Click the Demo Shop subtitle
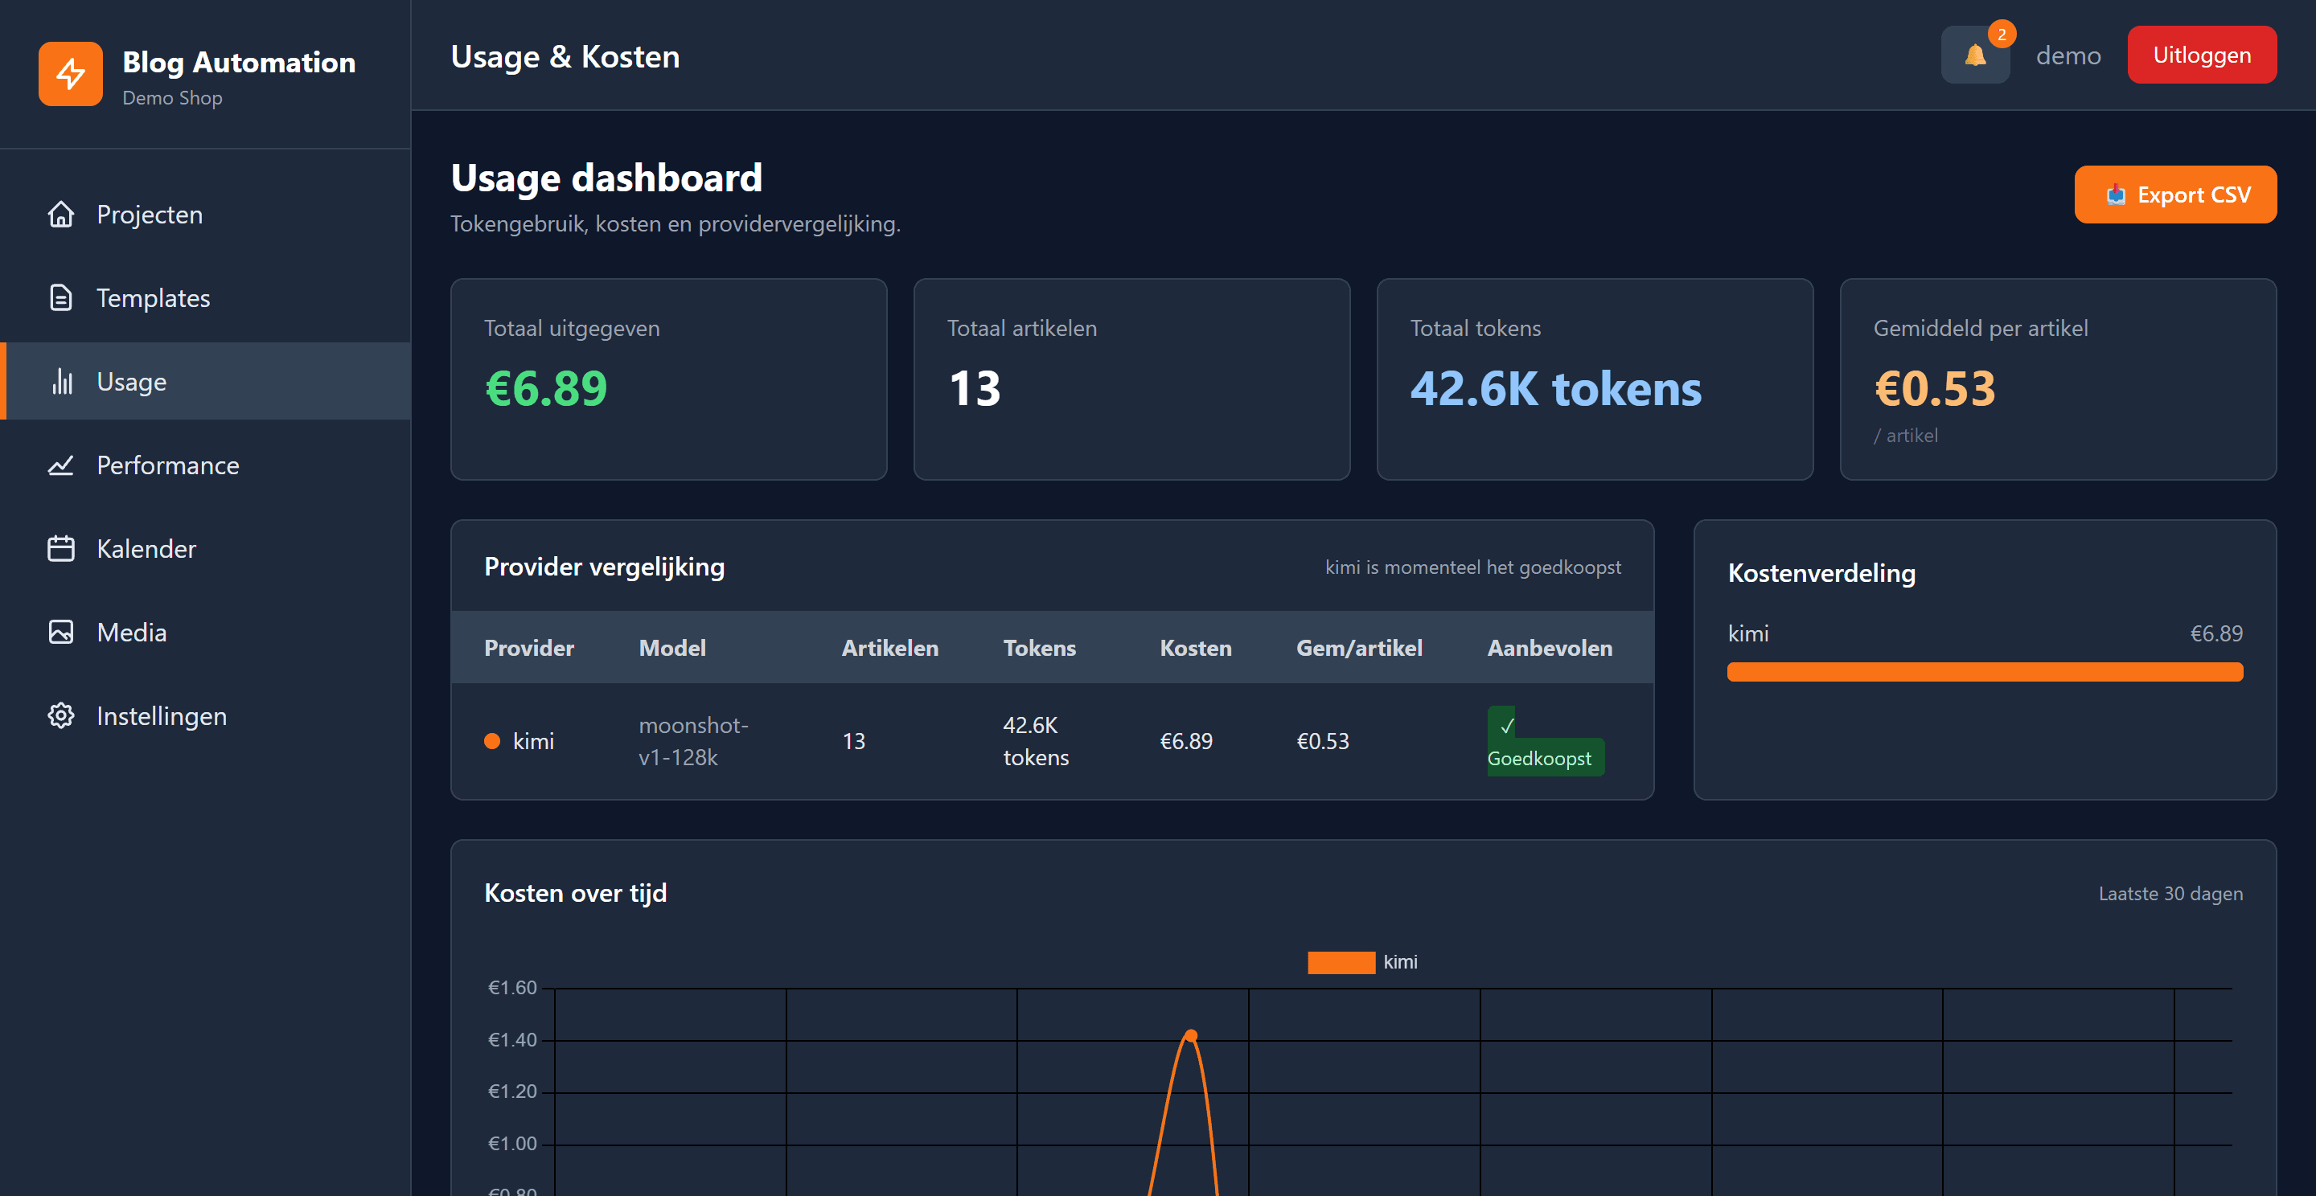The height and width of the screenshot is (1196, 2316). click(x=172, y=98)
